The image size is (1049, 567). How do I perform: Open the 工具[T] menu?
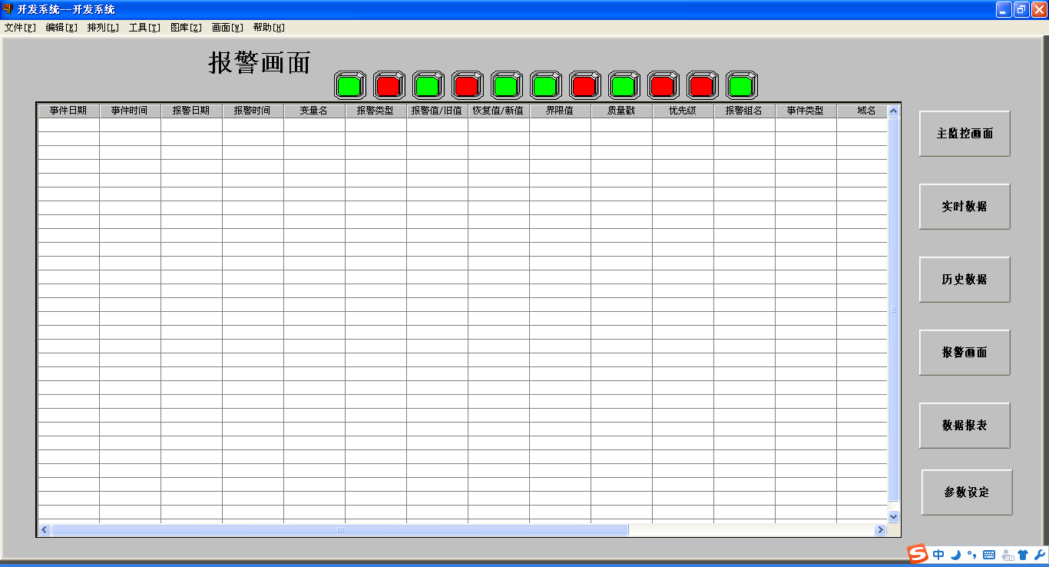point(144,28)
